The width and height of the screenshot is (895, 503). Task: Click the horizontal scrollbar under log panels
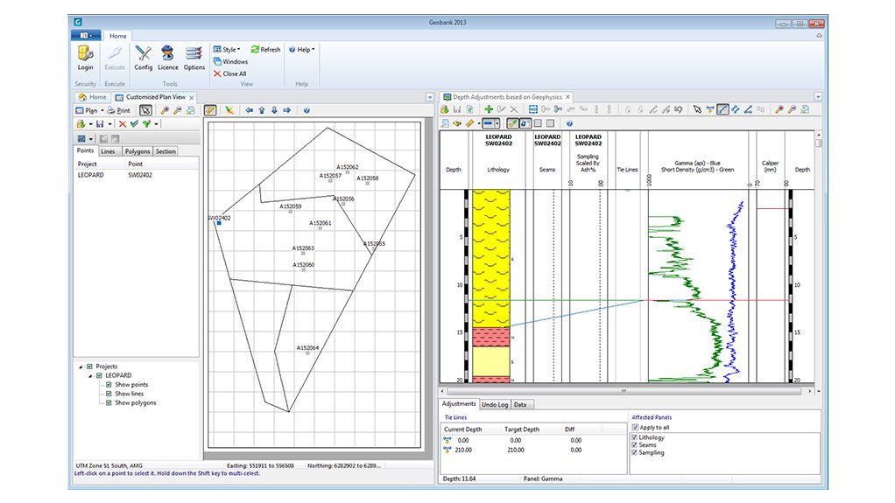pos(625,392)
